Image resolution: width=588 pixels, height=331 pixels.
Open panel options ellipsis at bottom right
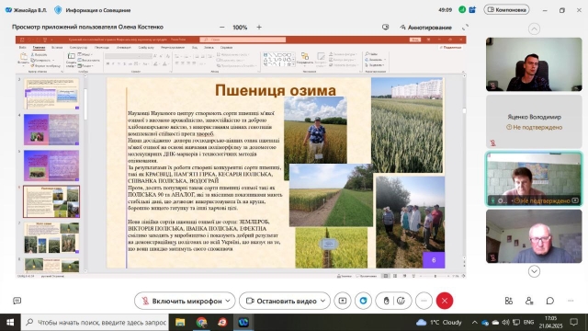[571, 301]
